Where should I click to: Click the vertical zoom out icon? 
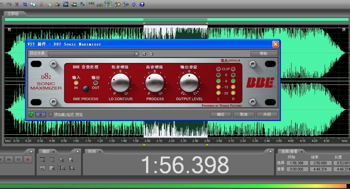coord(72,168)
